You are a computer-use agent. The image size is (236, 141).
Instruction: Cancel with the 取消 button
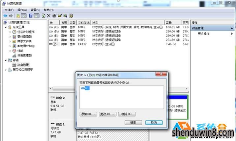(154, 123)
